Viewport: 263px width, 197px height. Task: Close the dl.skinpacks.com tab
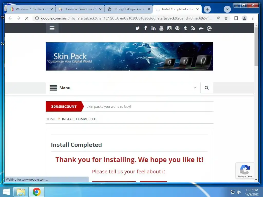(x=149, y=9)
